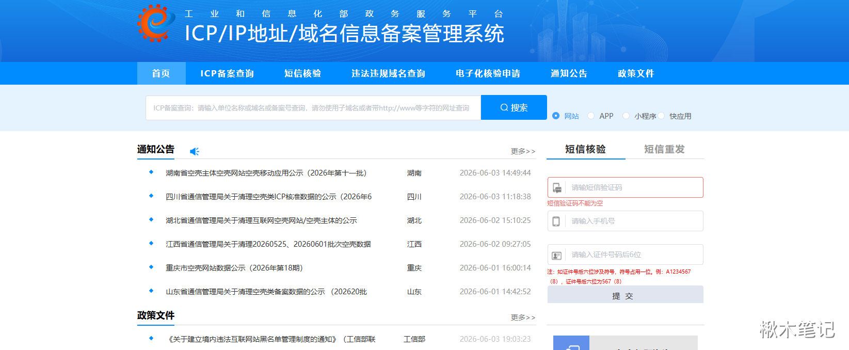Open the ICP备案查询 menu item
This screenshot has height=350, width=849.
(x=227, y=73)
